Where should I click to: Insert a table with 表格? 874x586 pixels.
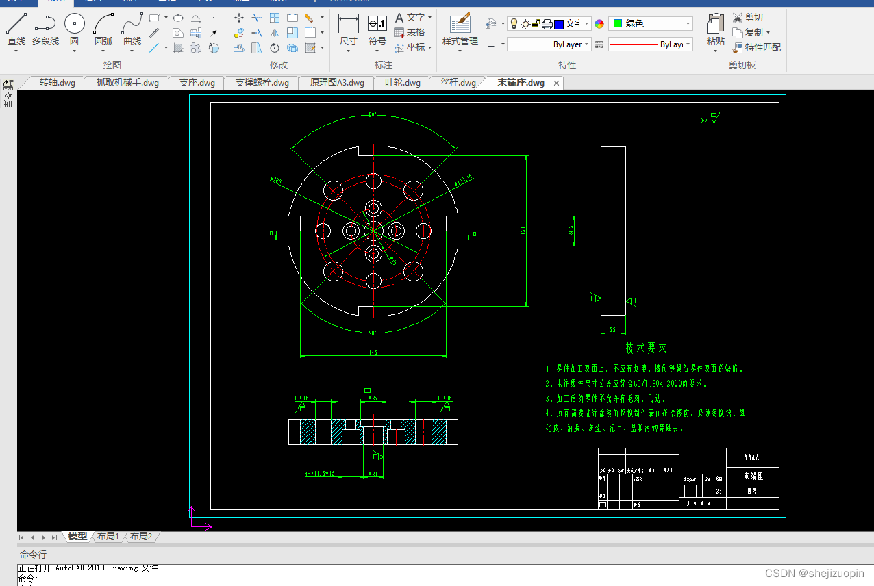point(410,33)
